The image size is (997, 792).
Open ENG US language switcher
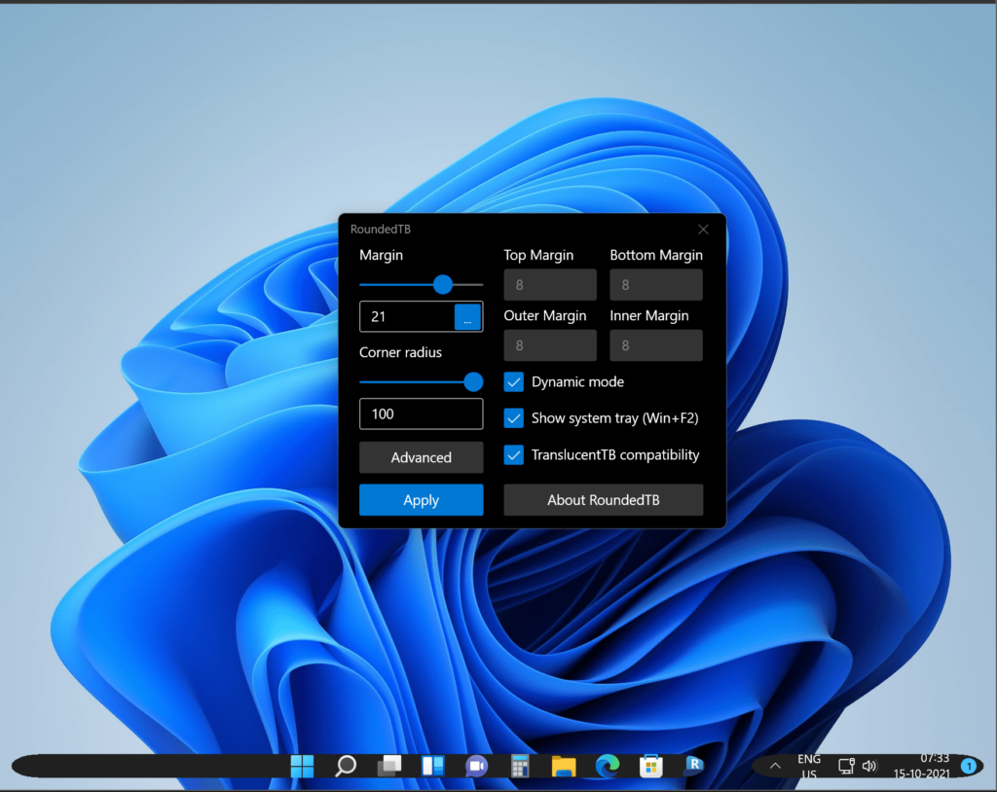click(809, 767)
